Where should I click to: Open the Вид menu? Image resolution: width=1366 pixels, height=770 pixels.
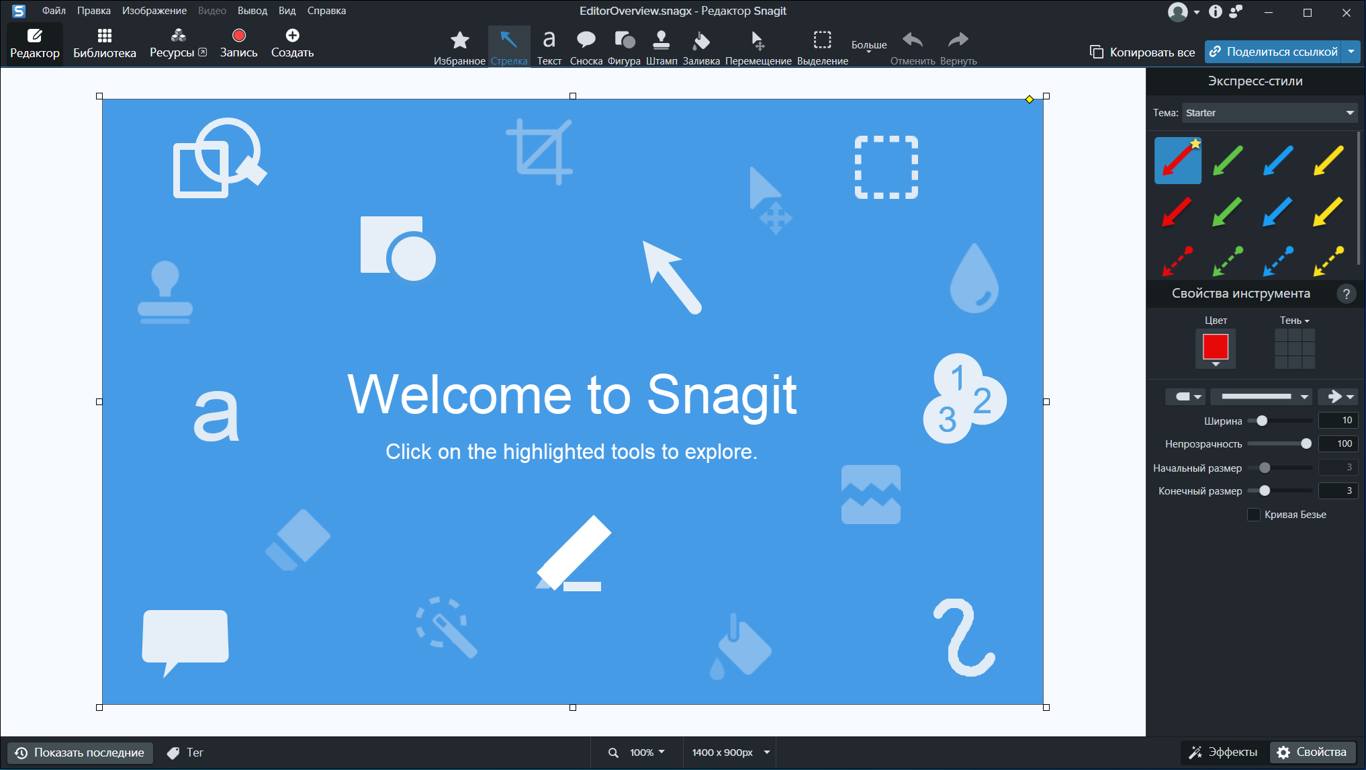pyautogui.click(x=287, y=11)
